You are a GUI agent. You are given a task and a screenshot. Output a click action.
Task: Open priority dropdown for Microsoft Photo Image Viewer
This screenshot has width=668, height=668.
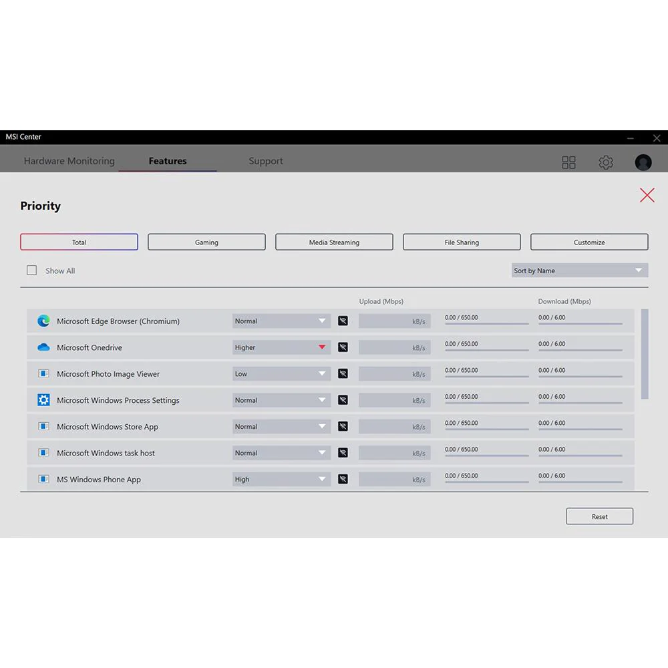tap(282, 373)
